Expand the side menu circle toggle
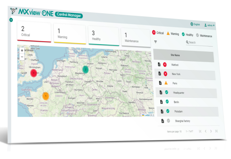The height and width of the screenshot is (159, 231). pyautogui.click(x=11, y=20)
